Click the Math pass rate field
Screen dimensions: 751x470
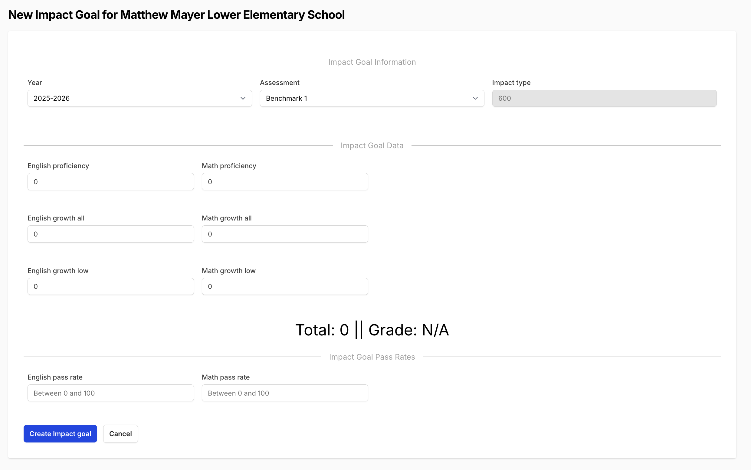[x=284, y=393]
